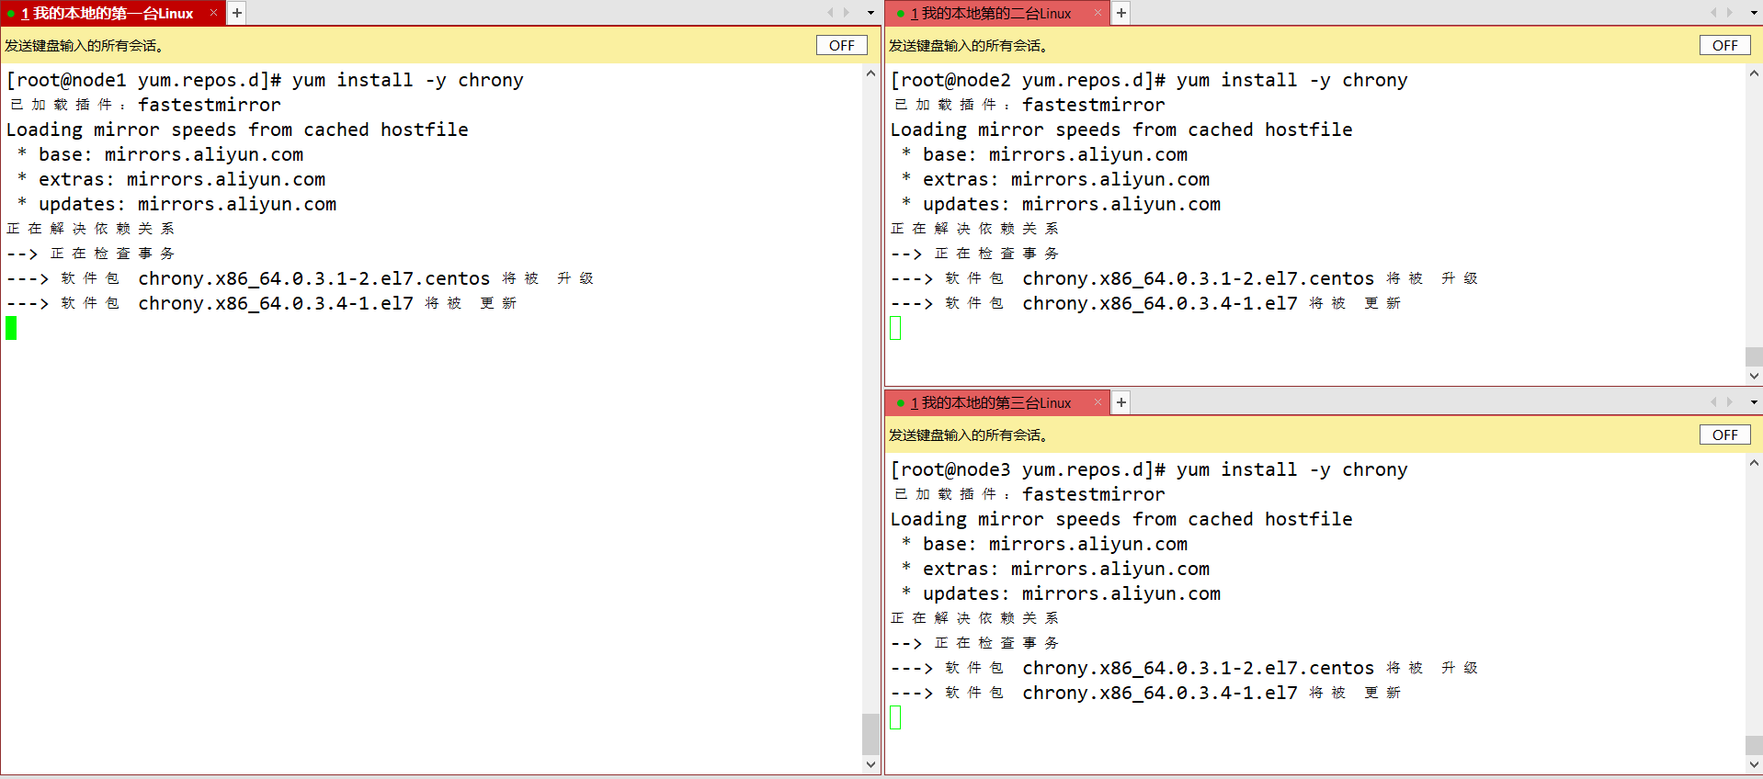Click scroll-up arrow in node3 terminal

[1754, 463]
